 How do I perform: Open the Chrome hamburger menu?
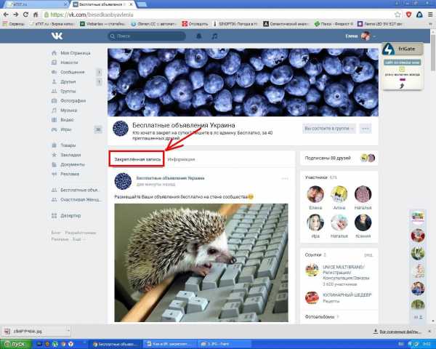(430, 15)
